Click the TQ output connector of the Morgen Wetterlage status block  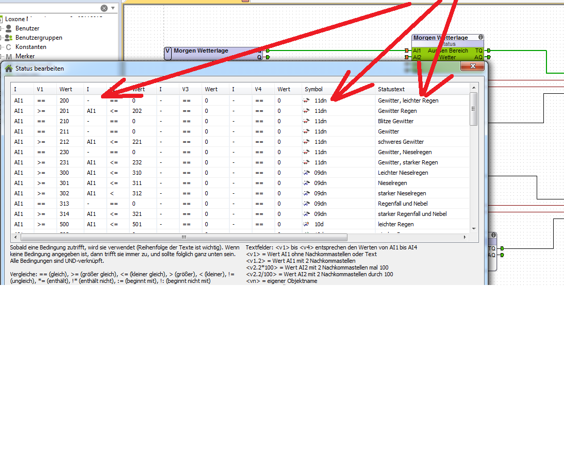coord(488,51)
